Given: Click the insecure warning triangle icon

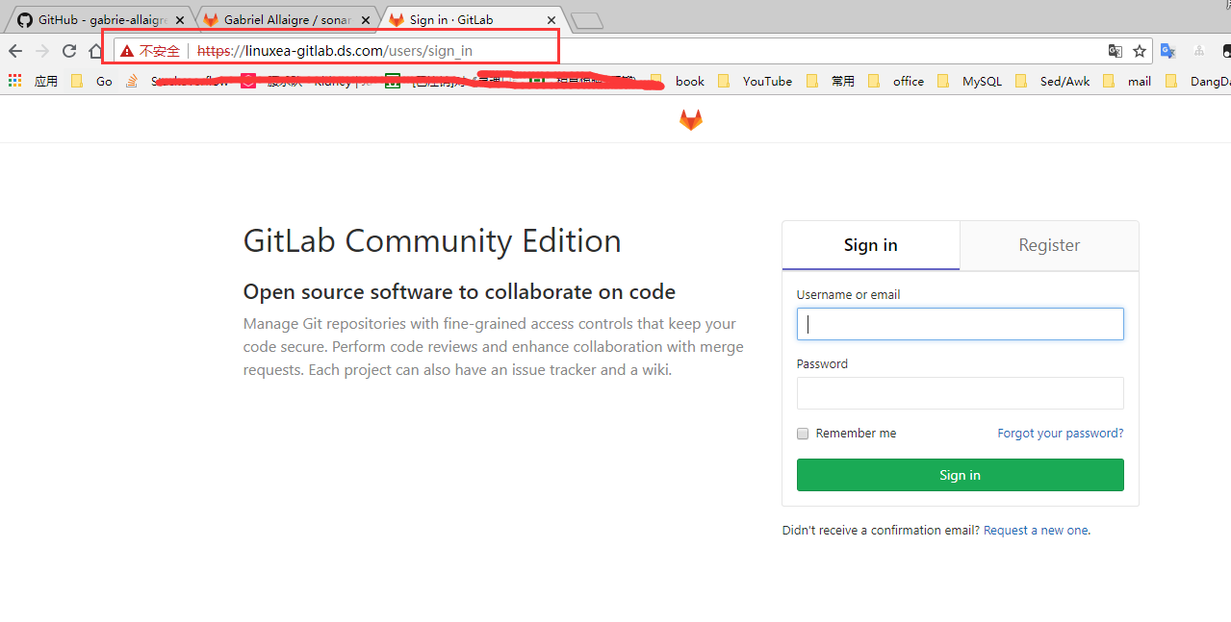Looking at the screenshot, I should click(x=127, y=51).
